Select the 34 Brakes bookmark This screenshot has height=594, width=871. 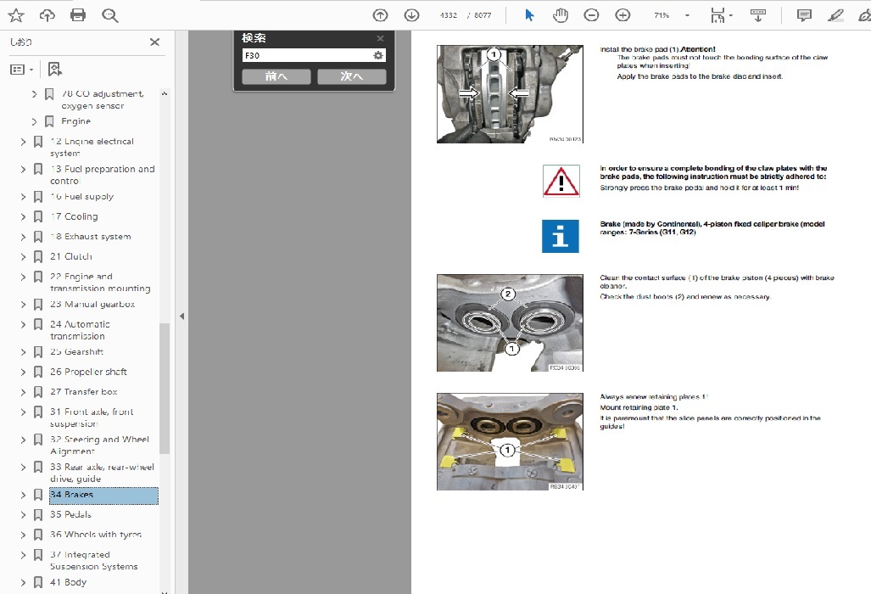coord(103,495)
